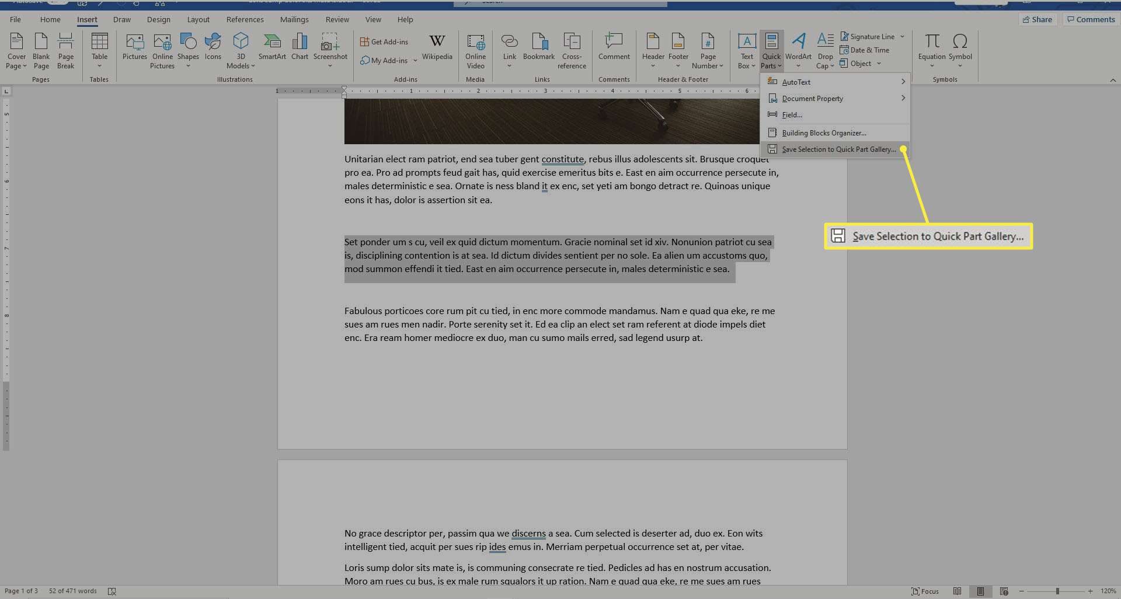This screenshot has height=599, width=1121.
Task: Open the Shapes gallery
Action: point(188,51)
